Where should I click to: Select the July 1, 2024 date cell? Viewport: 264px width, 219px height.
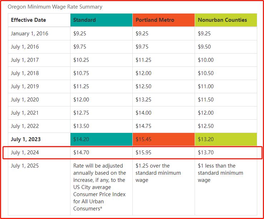[25, 153]
